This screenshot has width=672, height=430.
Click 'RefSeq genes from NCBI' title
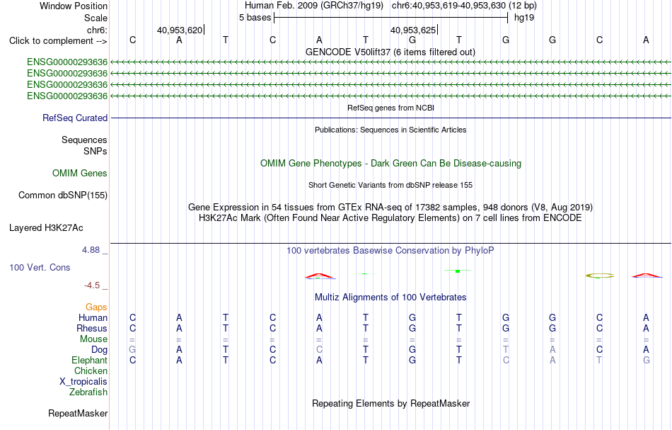tap(391, 108)
